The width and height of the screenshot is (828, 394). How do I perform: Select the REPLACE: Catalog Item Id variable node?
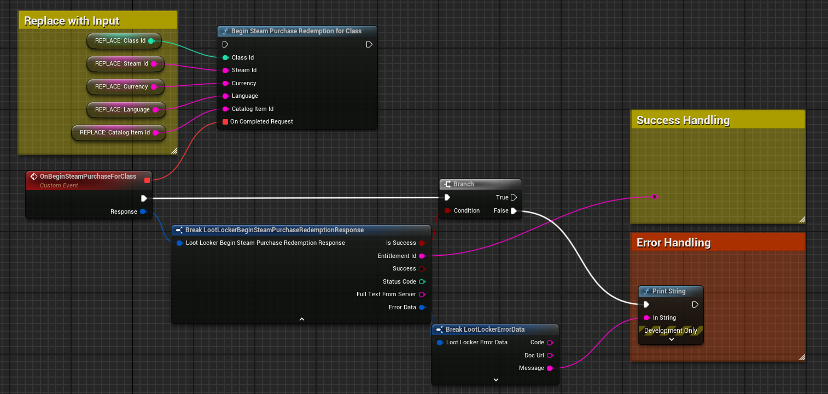(x=114, y=132)
